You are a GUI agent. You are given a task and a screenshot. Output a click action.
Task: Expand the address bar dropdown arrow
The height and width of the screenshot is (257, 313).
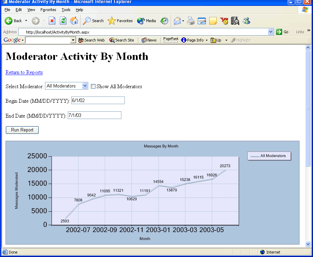tap(271, 32)
